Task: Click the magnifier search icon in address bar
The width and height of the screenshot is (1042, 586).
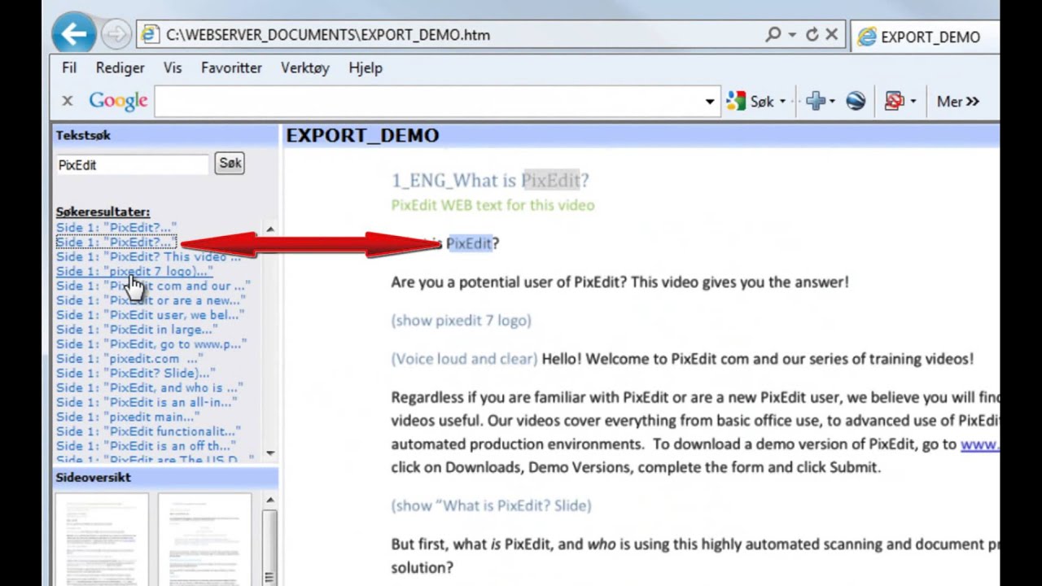Action: click(773, 34)
